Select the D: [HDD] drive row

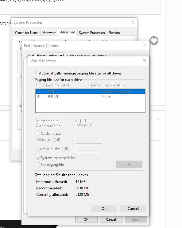(x=90, y=96)
